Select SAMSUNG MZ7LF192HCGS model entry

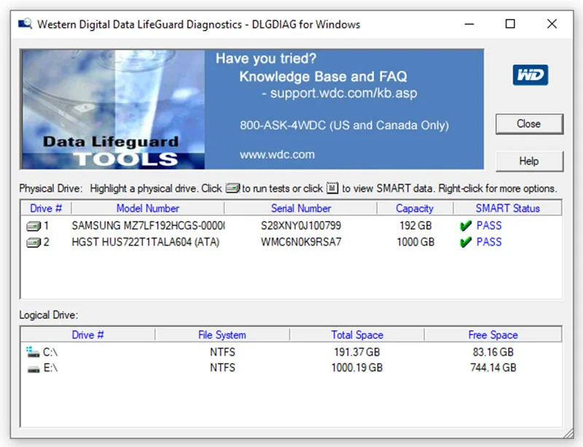point(148,225)
